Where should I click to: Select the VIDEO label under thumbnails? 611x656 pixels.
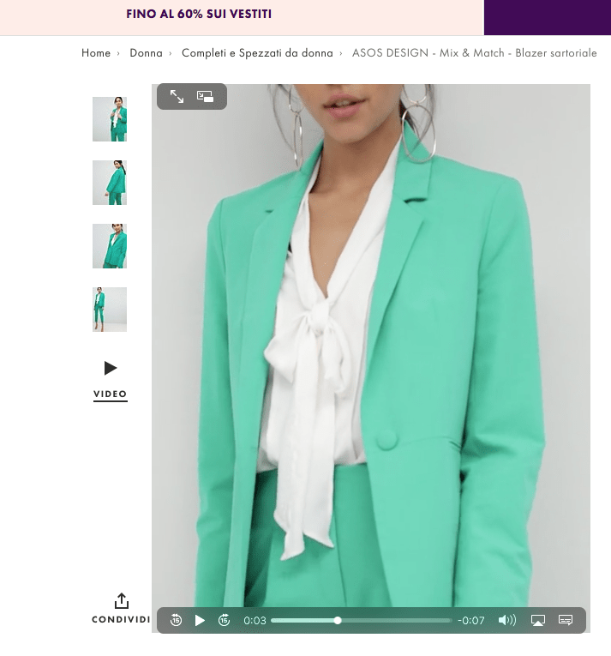tap(110, 394)
